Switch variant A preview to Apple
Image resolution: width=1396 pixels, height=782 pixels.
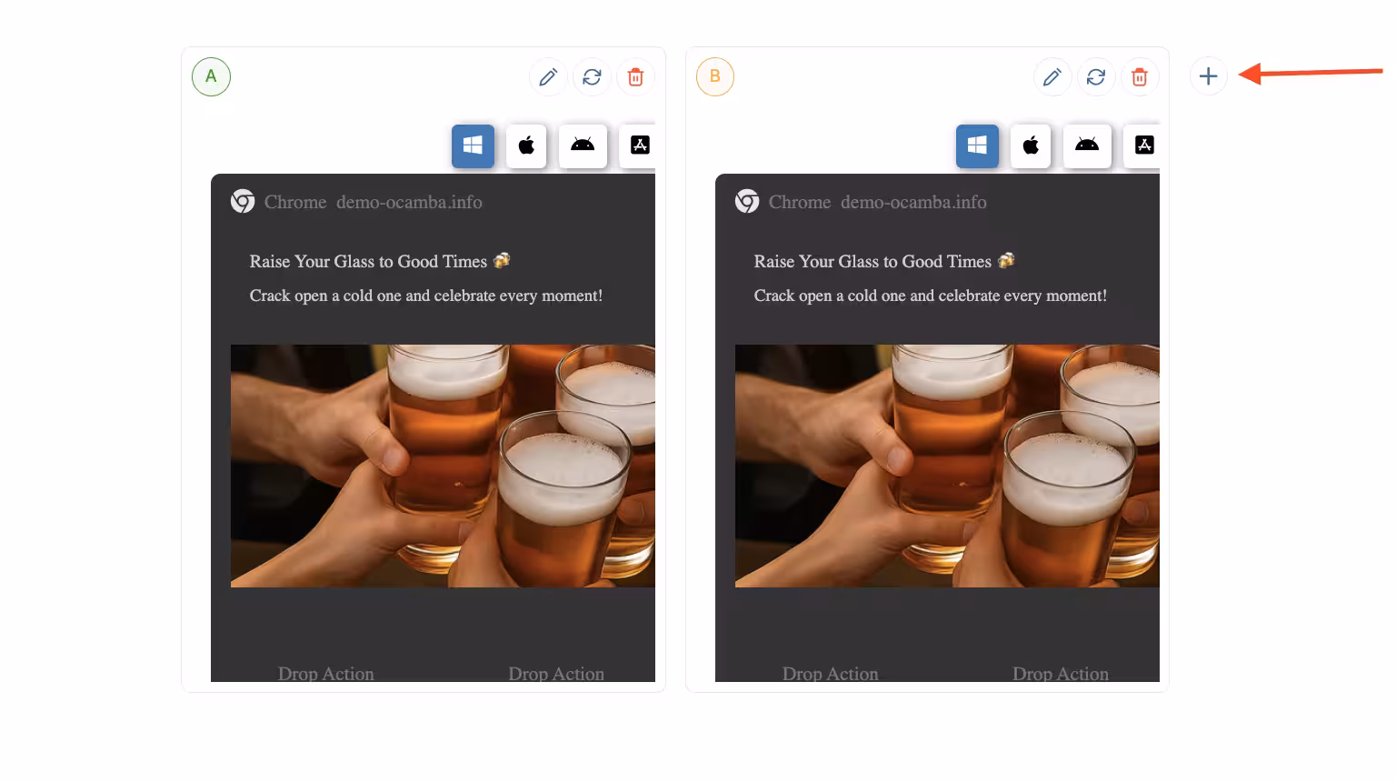(x=526, y=145)
